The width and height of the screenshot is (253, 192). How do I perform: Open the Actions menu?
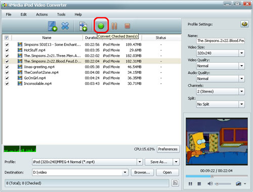coord(42,15)
